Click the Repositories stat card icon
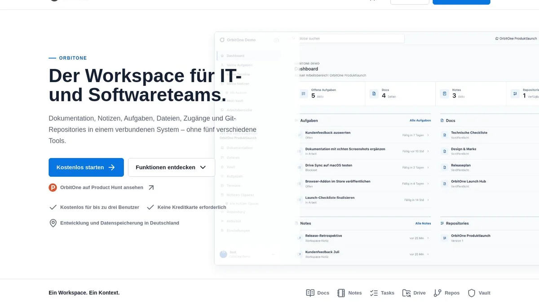 (515, 94)
